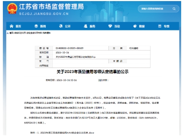Click the 江苏省市场监督管理局 site title

(51, 7)
